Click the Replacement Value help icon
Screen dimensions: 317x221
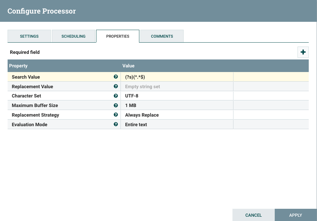[116, 86]
